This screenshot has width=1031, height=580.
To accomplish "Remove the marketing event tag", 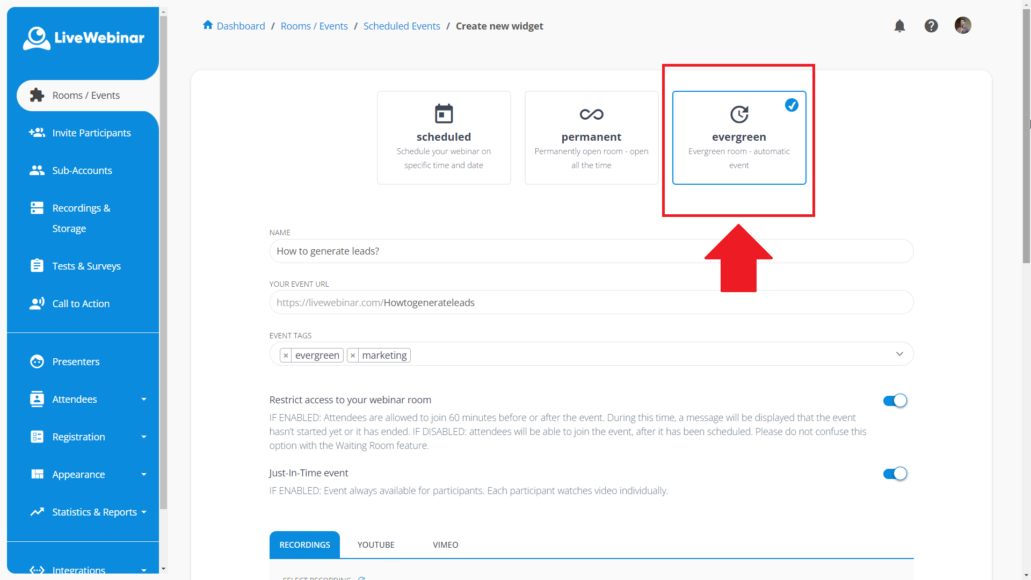I will 353,355.
